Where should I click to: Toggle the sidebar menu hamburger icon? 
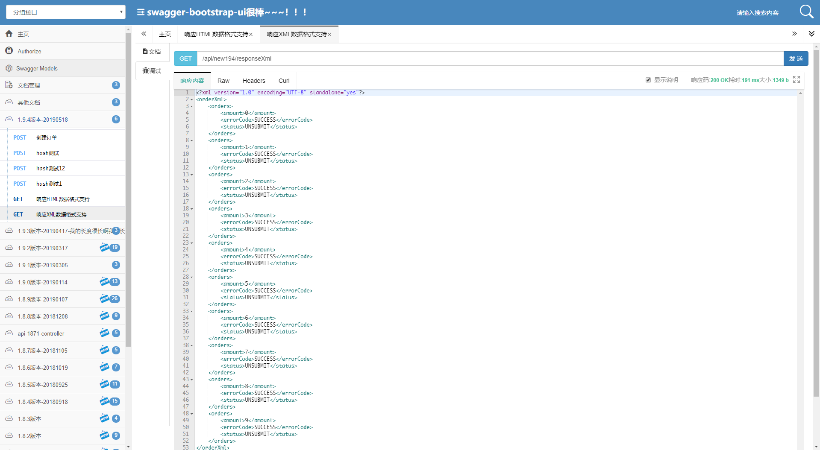point(141,12)
